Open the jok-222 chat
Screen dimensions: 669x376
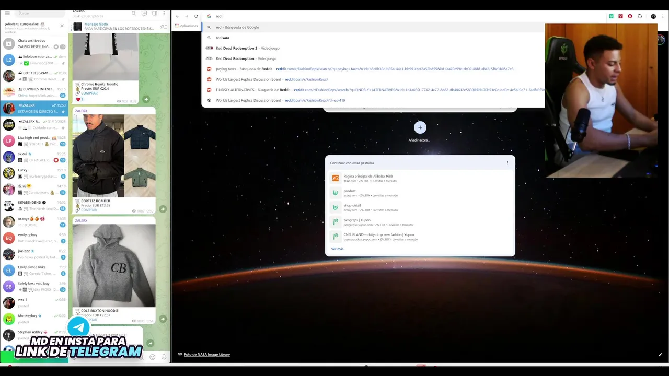click(34, 254)
